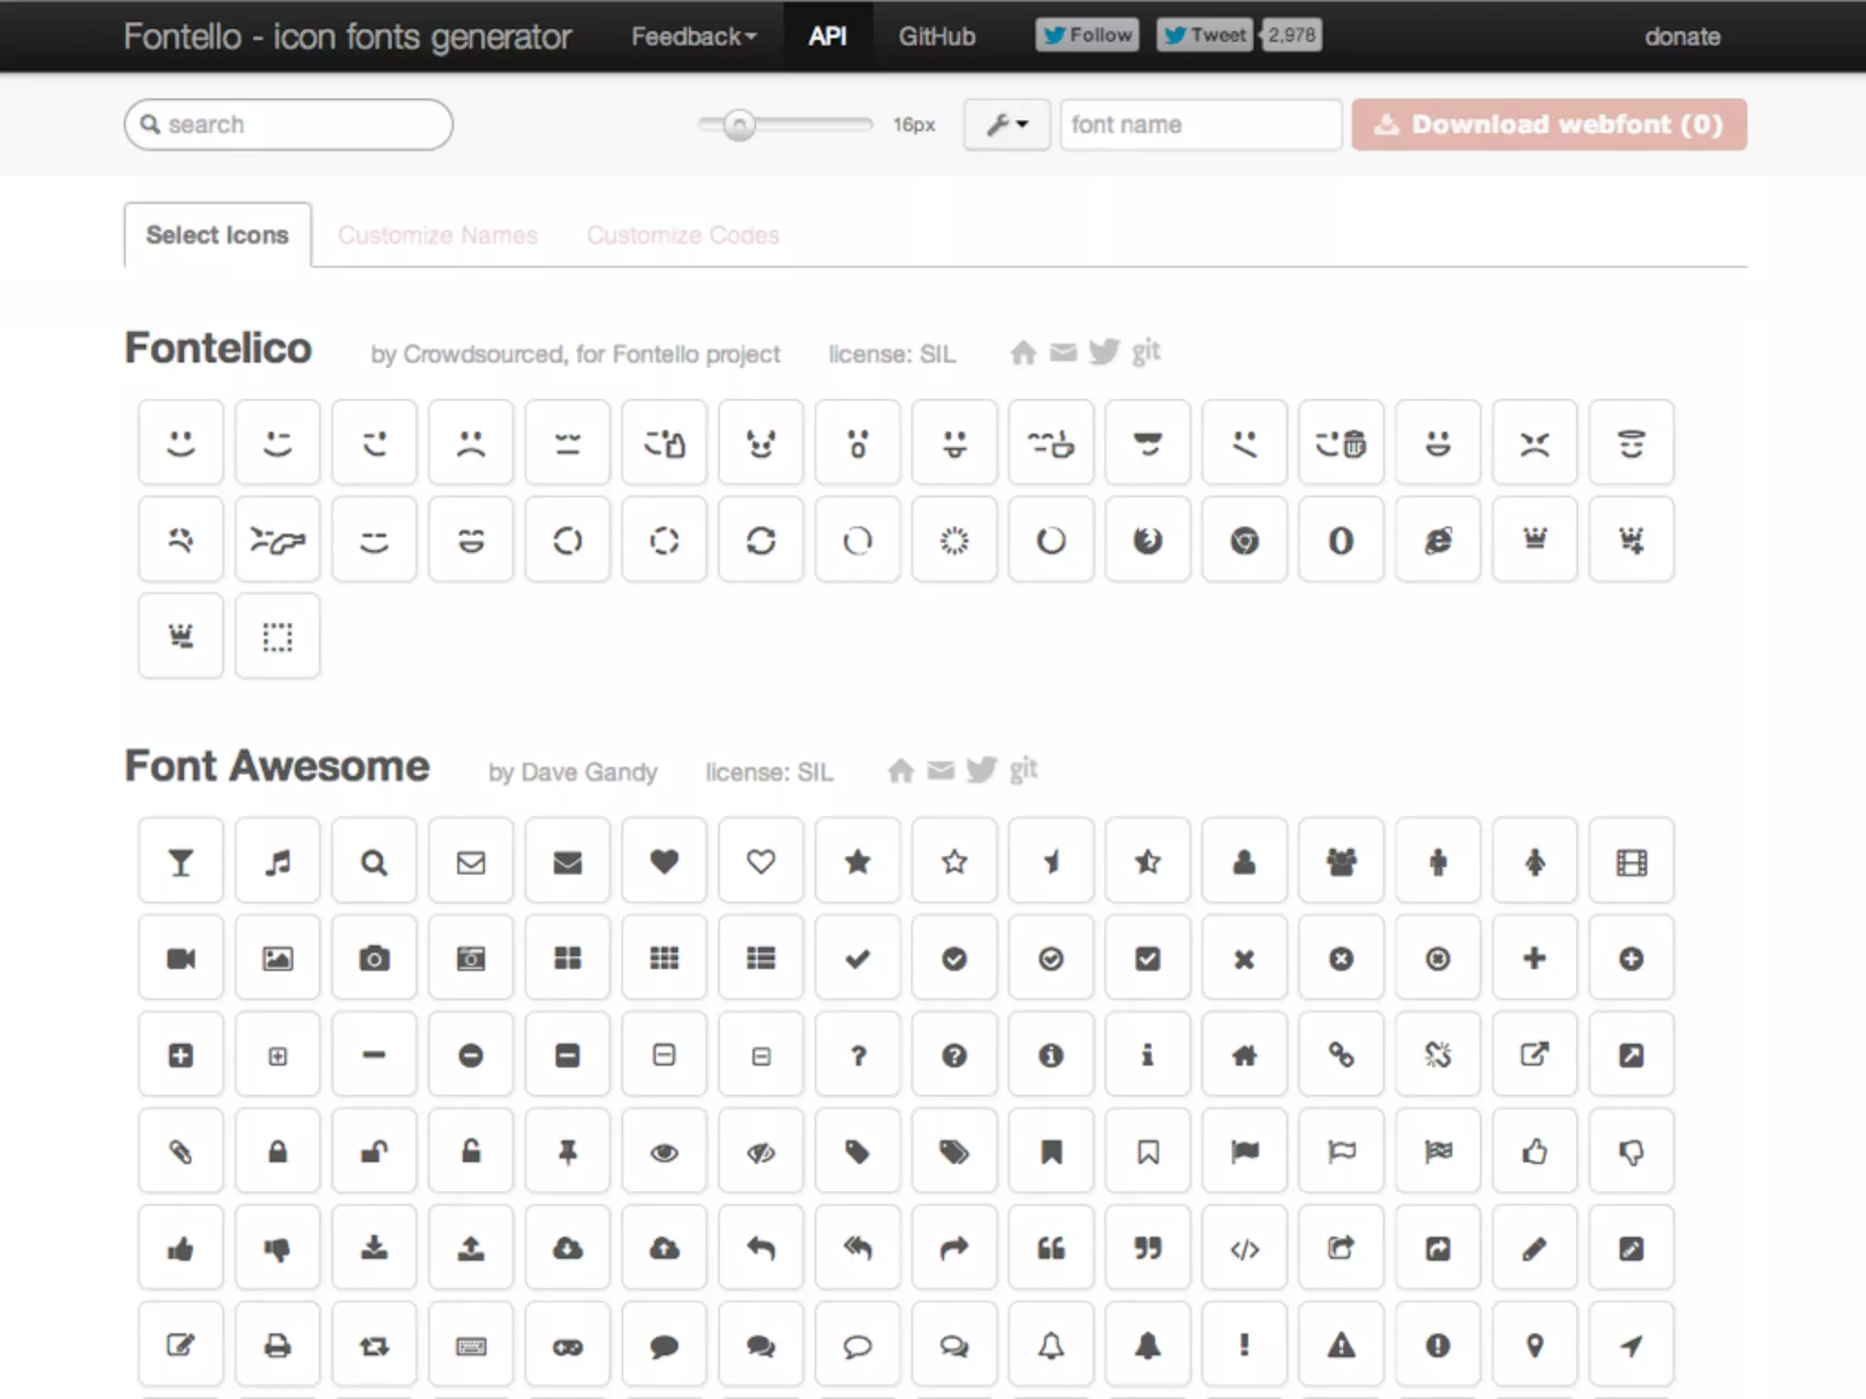This screenshot has width=1866, height=1399.
Task: Open the GitHub link in navbar
Action: (x=937, y=36)
